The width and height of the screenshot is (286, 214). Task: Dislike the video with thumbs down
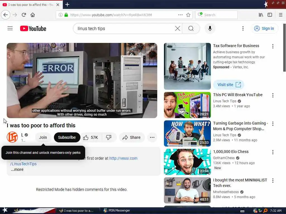click(x=109, y=137)
